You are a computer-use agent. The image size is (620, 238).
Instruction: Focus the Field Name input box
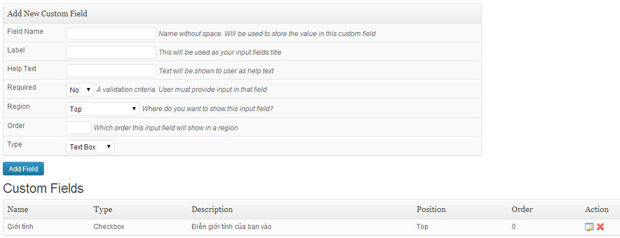click(111, 34)
